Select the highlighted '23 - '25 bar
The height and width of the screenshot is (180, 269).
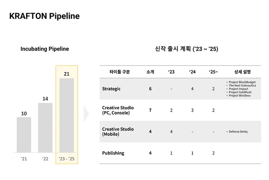click(66, 115)
